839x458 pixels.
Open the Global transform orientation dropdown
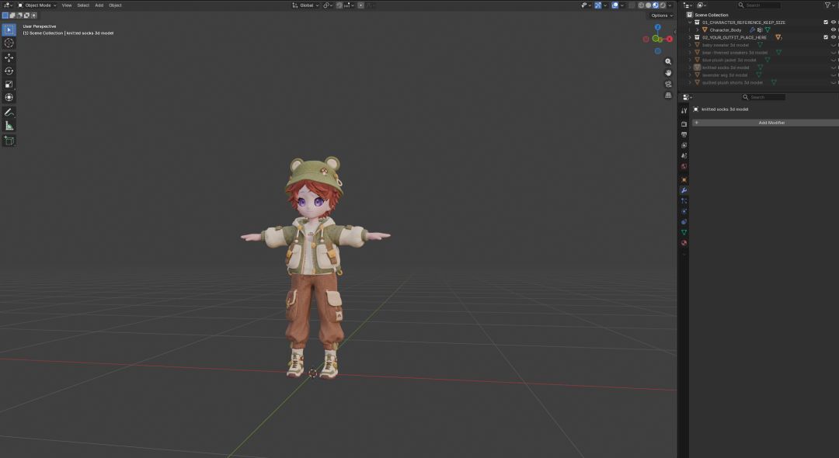[305, 5]
